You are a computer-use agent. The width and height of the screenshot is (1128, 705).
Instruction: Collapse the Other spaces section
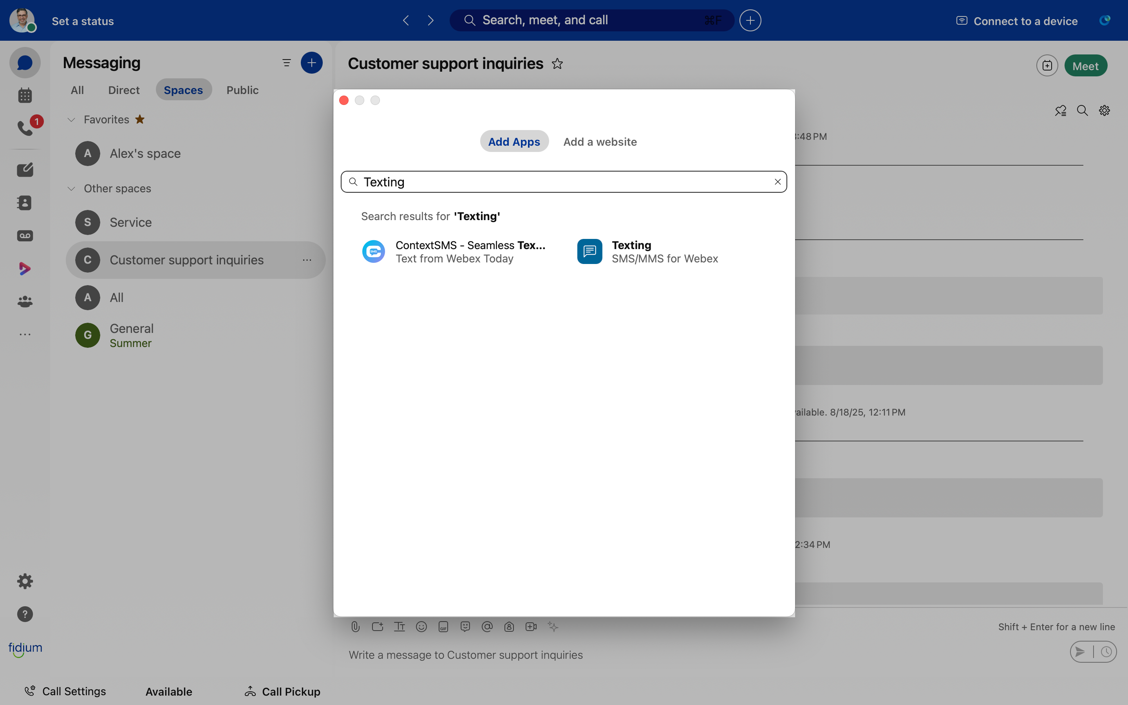pyautogui.click(x=71, y=188)
